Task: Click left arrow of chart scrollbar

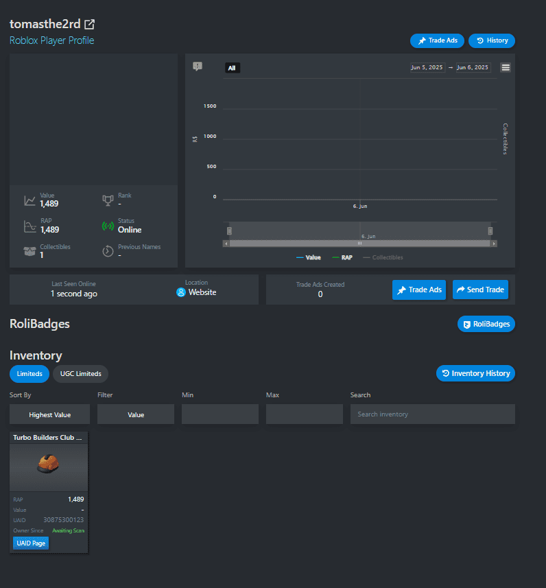Action: click(226, 244)
